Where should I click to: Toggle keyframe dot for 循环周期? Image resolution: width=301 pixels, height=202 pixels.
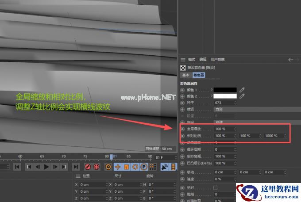pos(182,149)
